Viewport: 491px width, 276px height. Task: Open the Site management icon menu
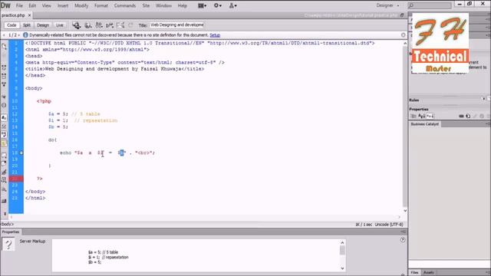point(232,5)
